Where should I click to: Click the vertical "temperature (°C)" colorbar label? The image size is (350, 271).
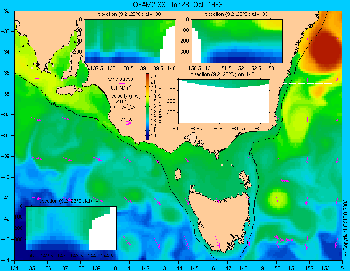pyautogui.click(x=160, y=107)
